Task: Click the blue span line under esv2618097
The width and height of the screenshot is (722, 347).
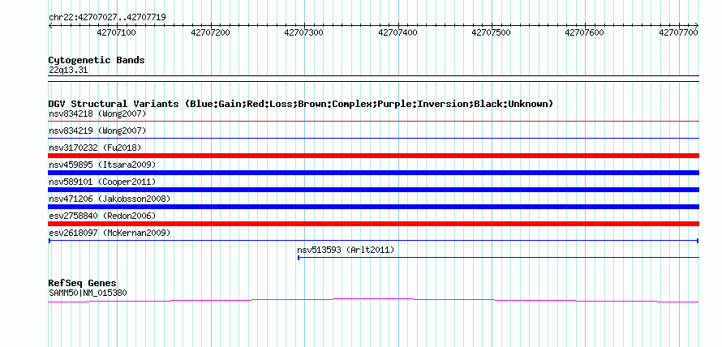Action: tap(374, 241)
